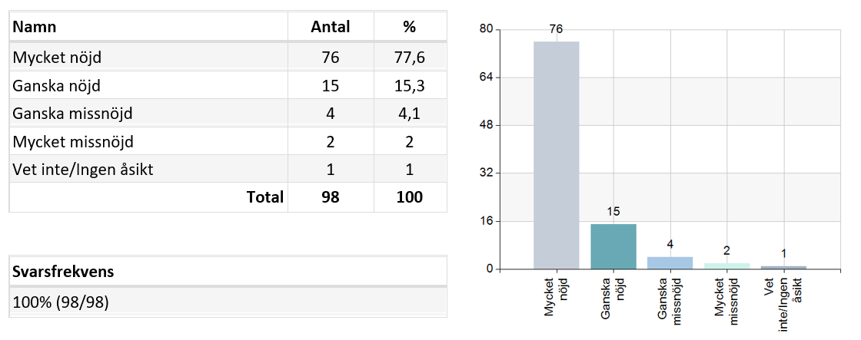This screenshot has width=861, height=340.
Task: Click the 100% (98/98) response rate text
Action: click(61, 302)
